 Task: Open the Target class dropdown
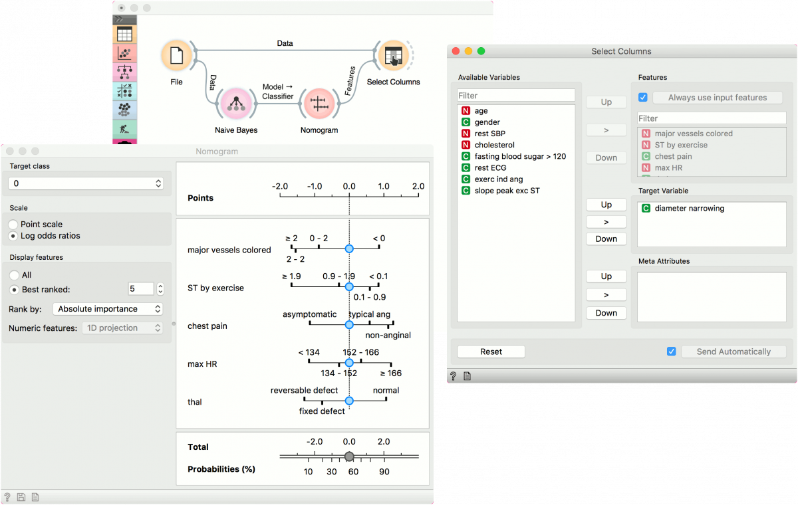[86, 183]
